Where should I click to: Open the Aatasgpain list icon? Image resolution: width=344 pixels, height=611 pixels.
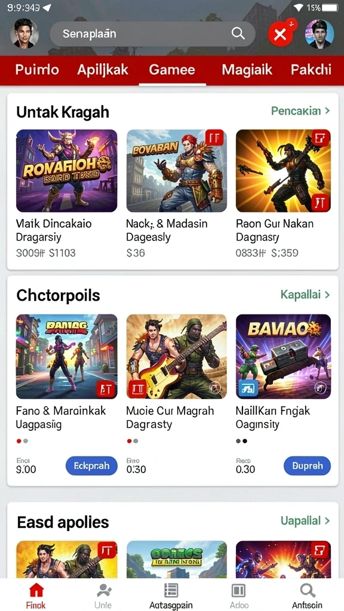pyautogui.click(x=171, y=591)
